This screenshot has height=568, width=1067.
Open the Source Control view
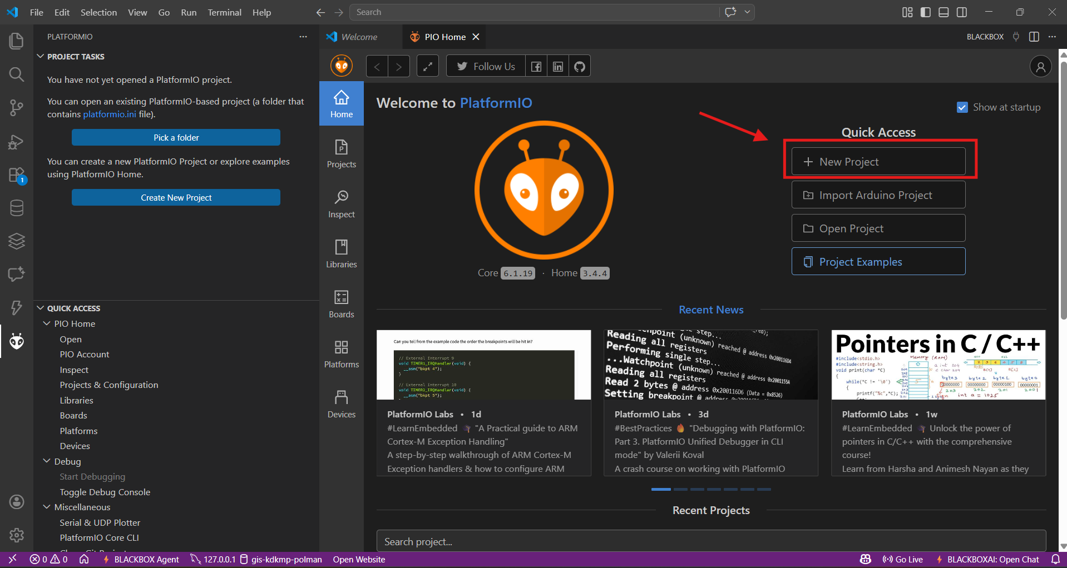[x=17, y=108]
